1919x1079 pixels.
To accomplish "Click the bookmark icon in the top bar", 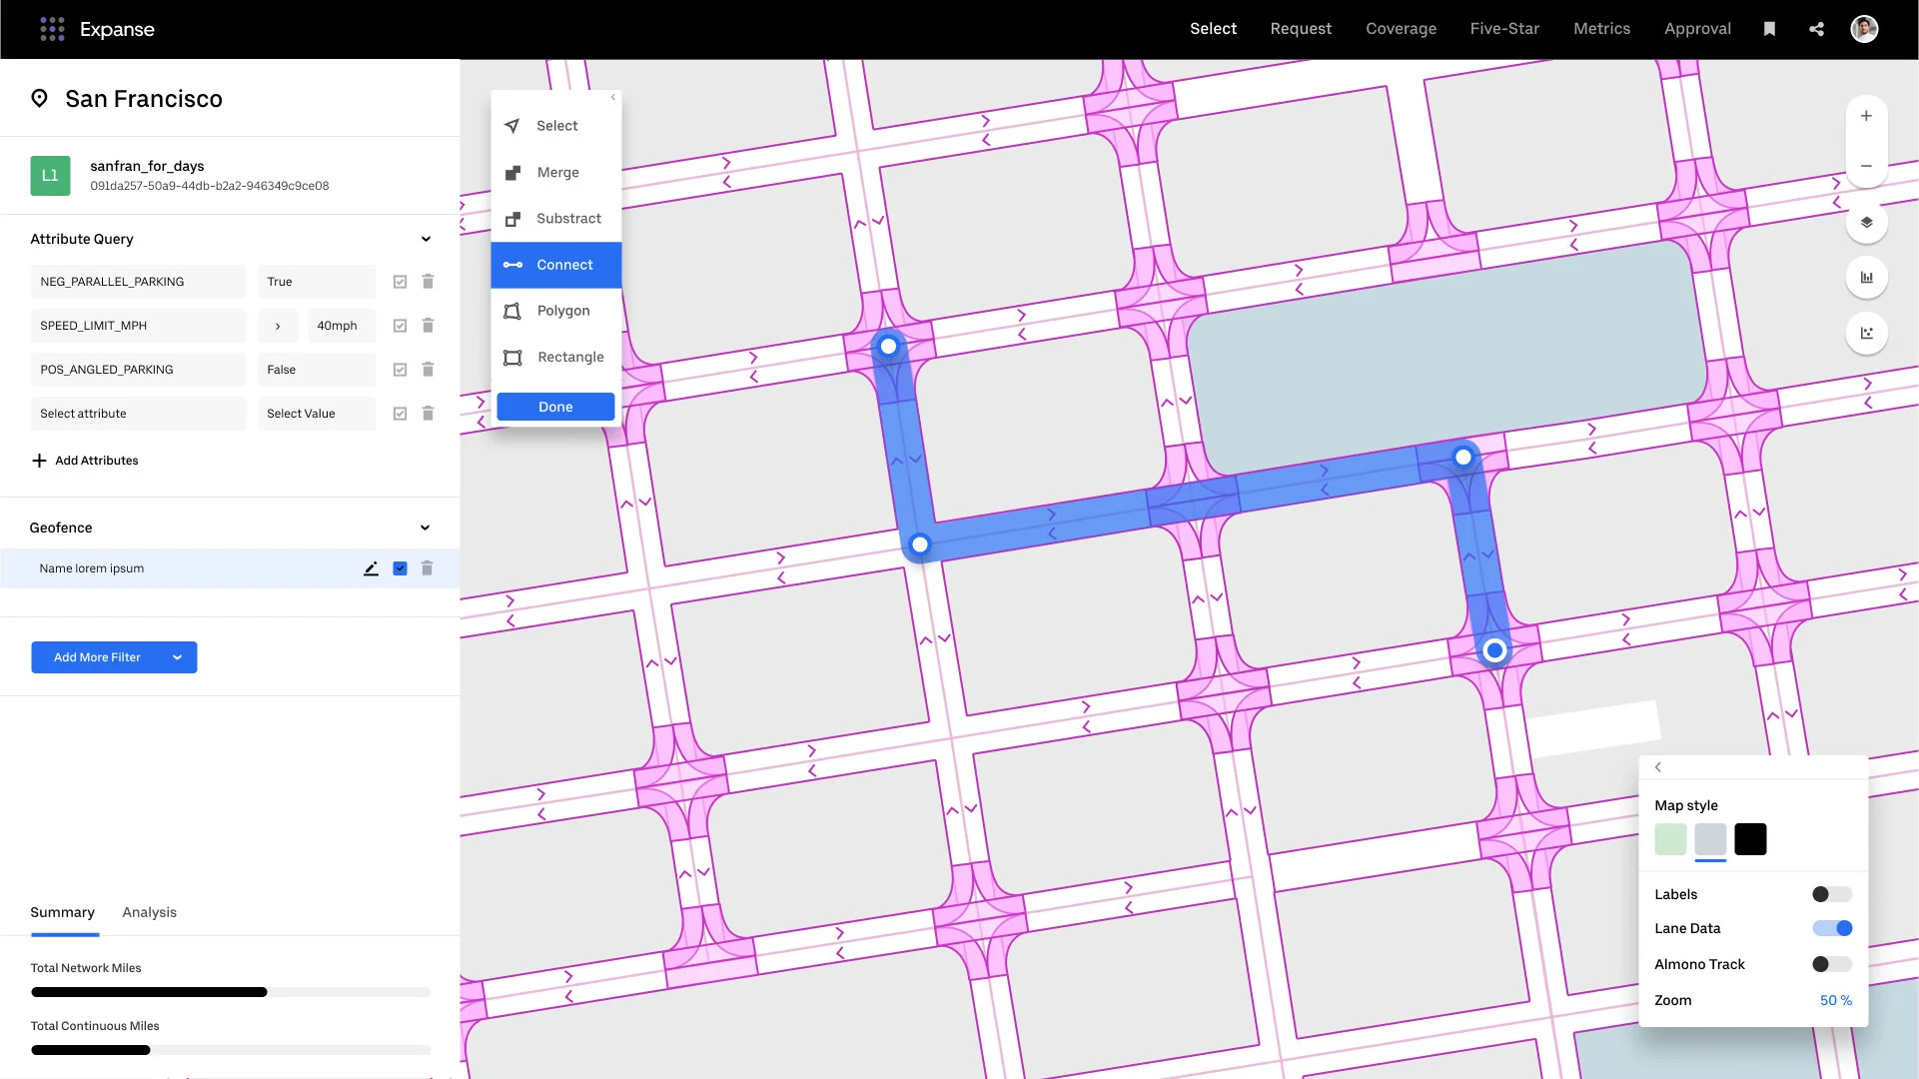I will point(1769,29).
